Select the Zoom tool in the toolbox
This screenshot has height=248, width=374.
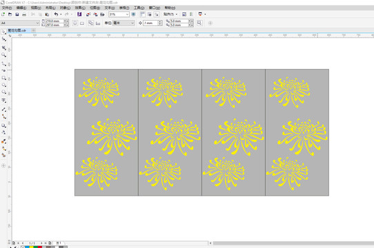pos(3,55)
